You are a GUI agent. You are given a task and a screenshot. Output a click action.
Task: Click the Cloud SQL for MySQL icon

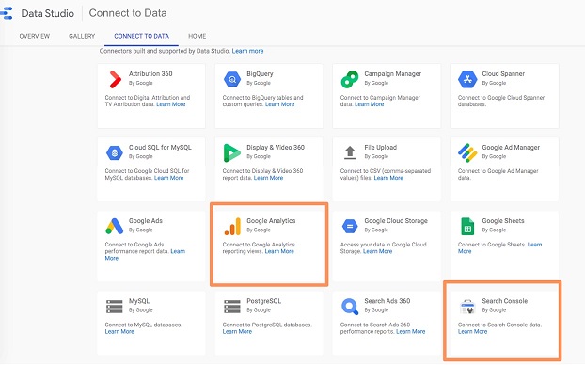115,153
